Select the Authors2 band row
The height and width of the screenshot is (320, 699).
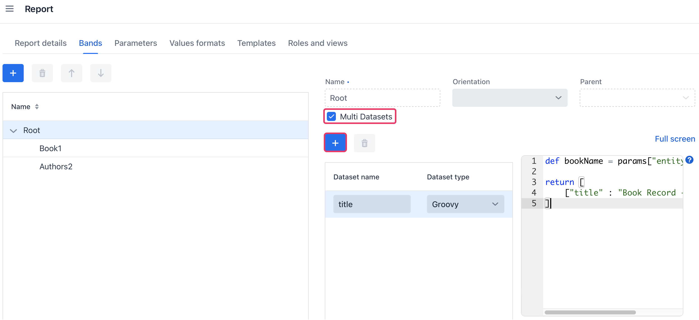[x=156, y=167]
